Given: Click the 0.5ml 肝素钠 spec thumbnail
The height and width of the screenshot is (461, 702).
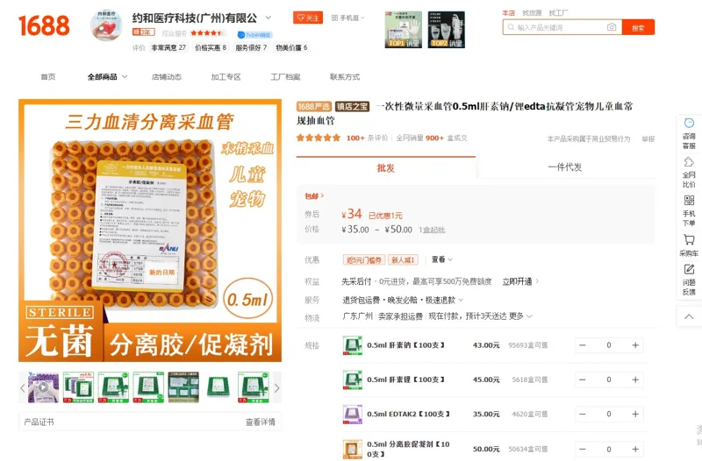Looking at the screenshot, I should coord(353,345).
